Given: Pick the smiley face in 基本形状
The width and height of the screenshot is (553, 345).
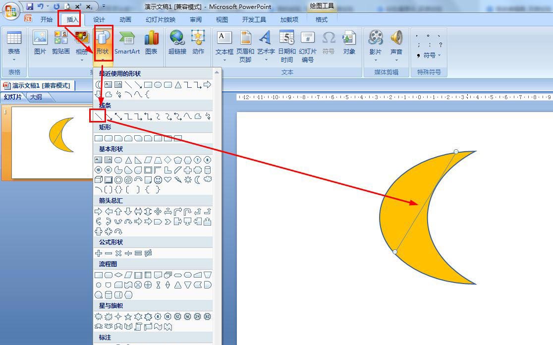Looking at the screenshot, I should pos(158,179).
